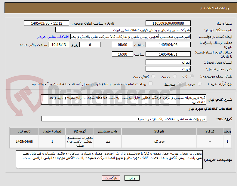Click the جزئیات اطلاعات نیاز page title

click(215, 8)
